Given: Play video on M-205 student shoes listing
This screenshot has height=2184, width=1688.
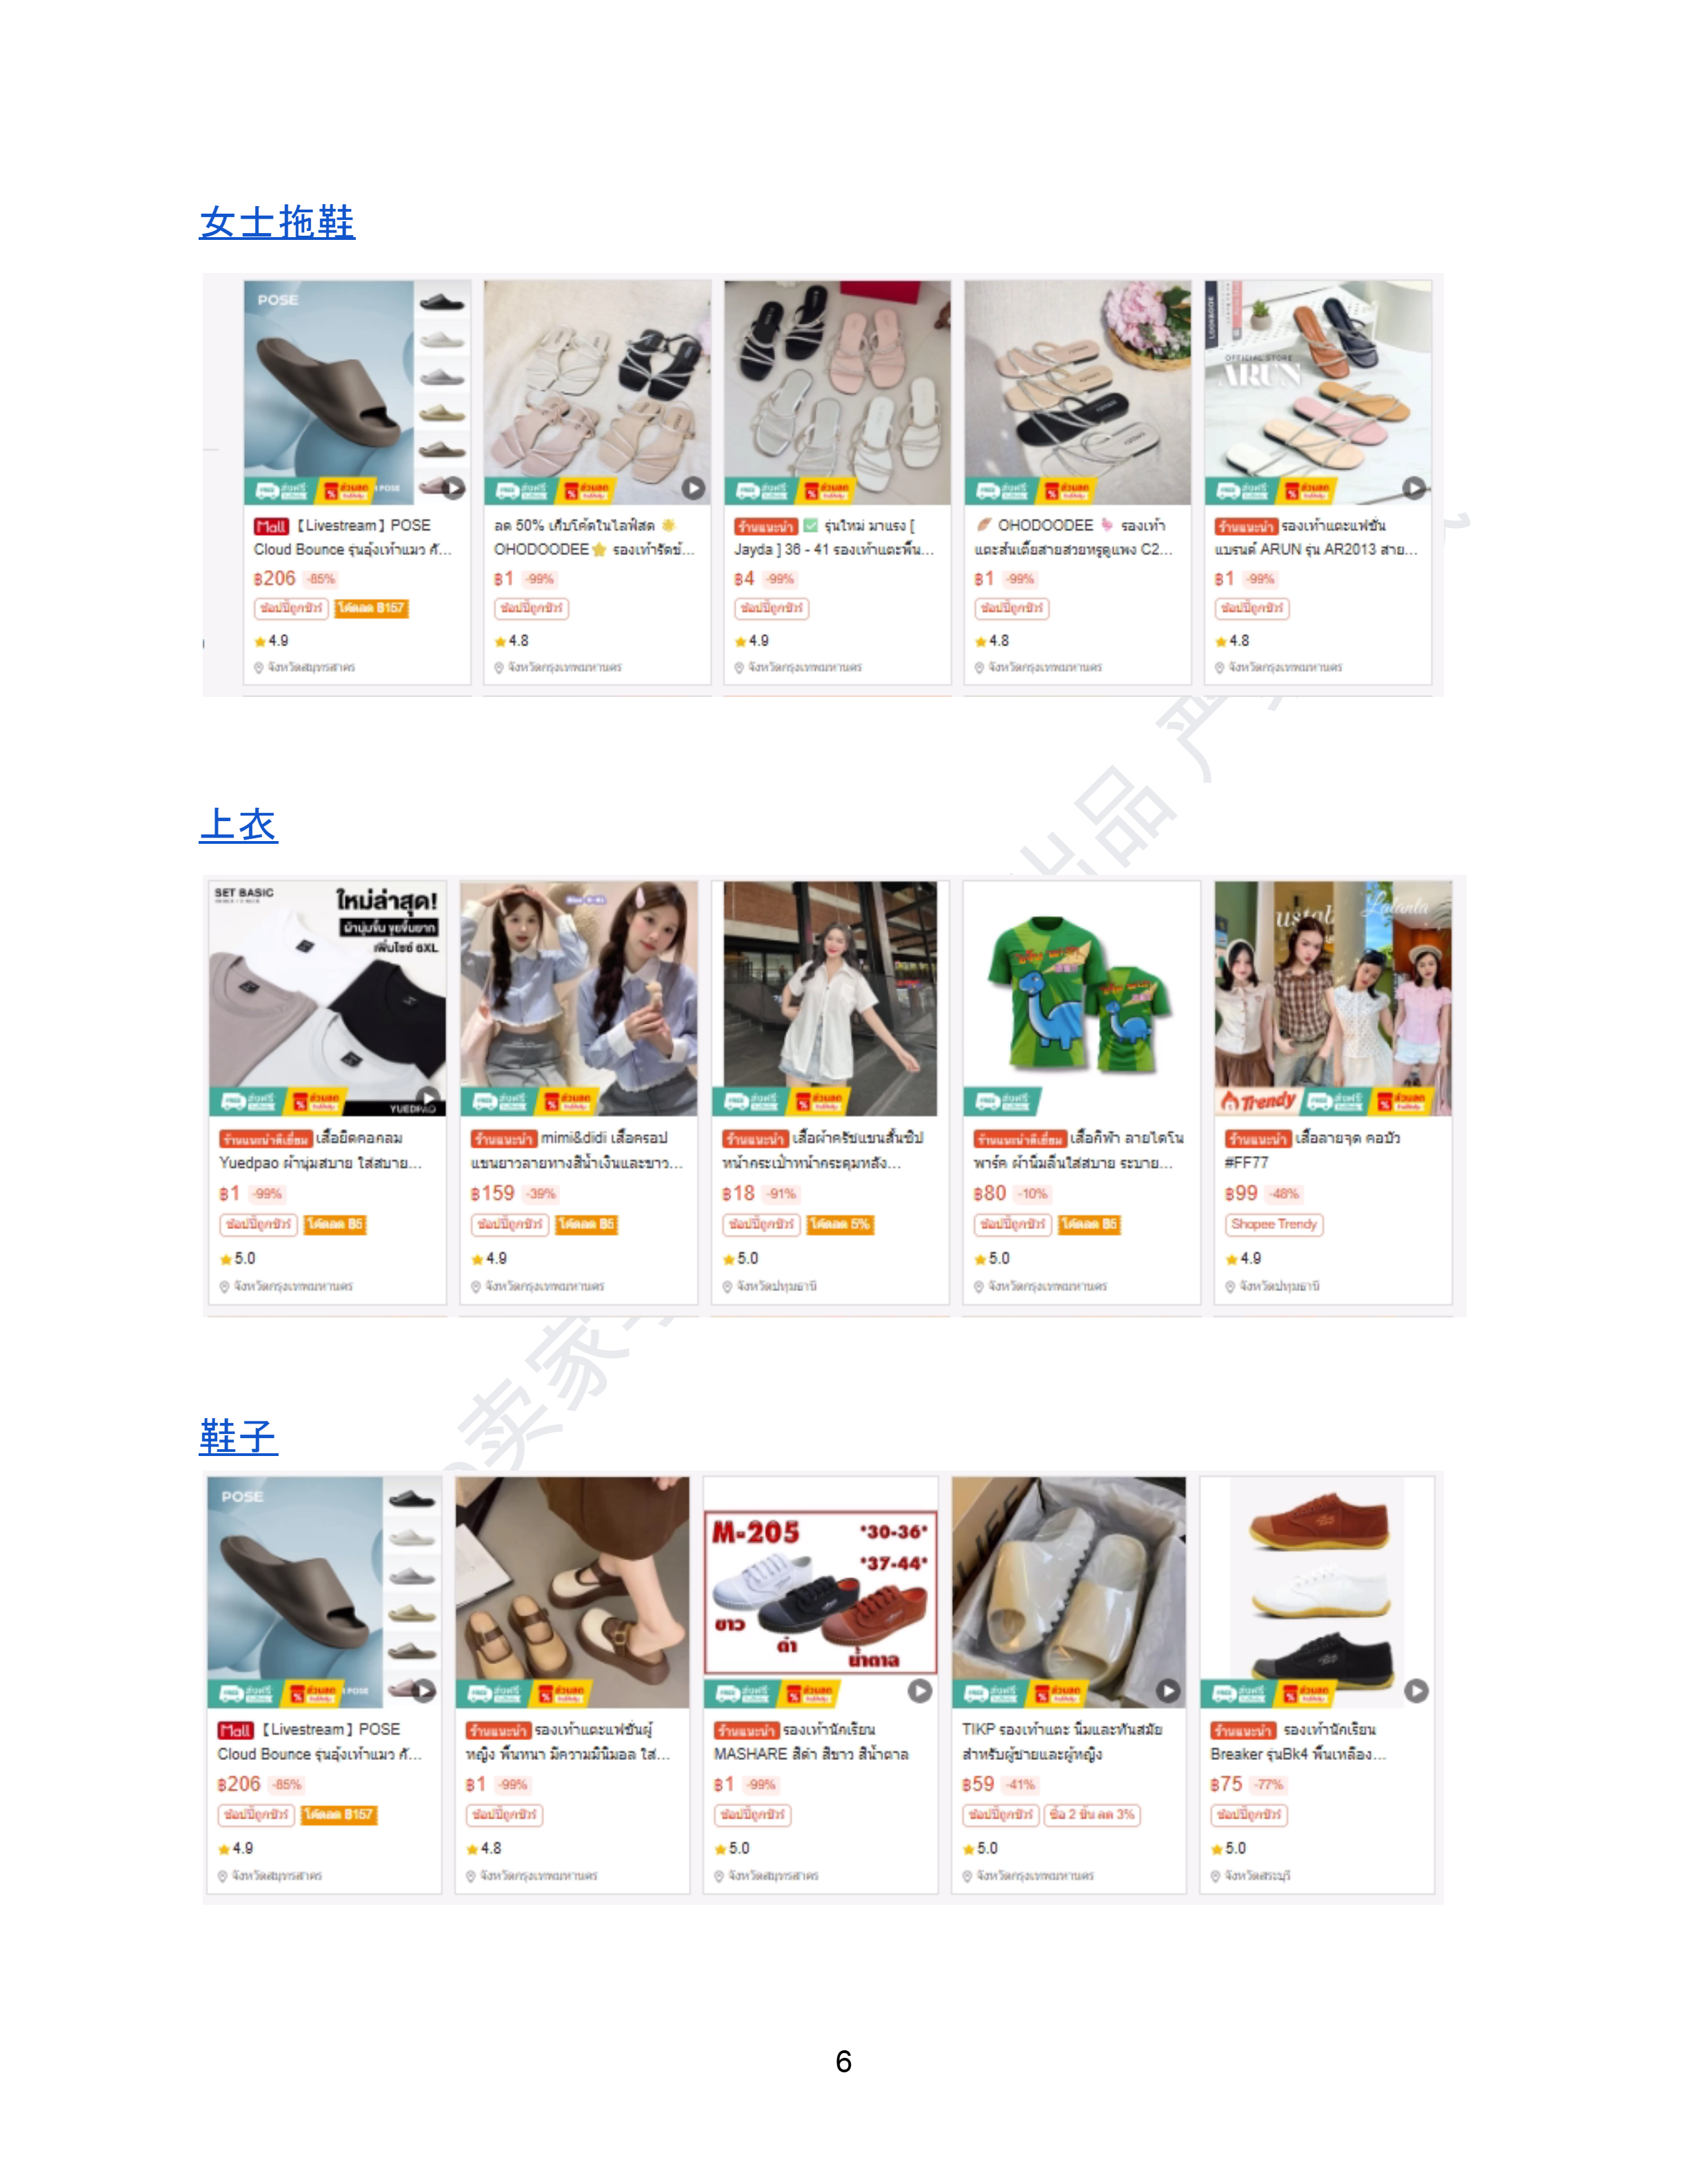Looking at the screenshot, I should click(x=920, y=1690).
